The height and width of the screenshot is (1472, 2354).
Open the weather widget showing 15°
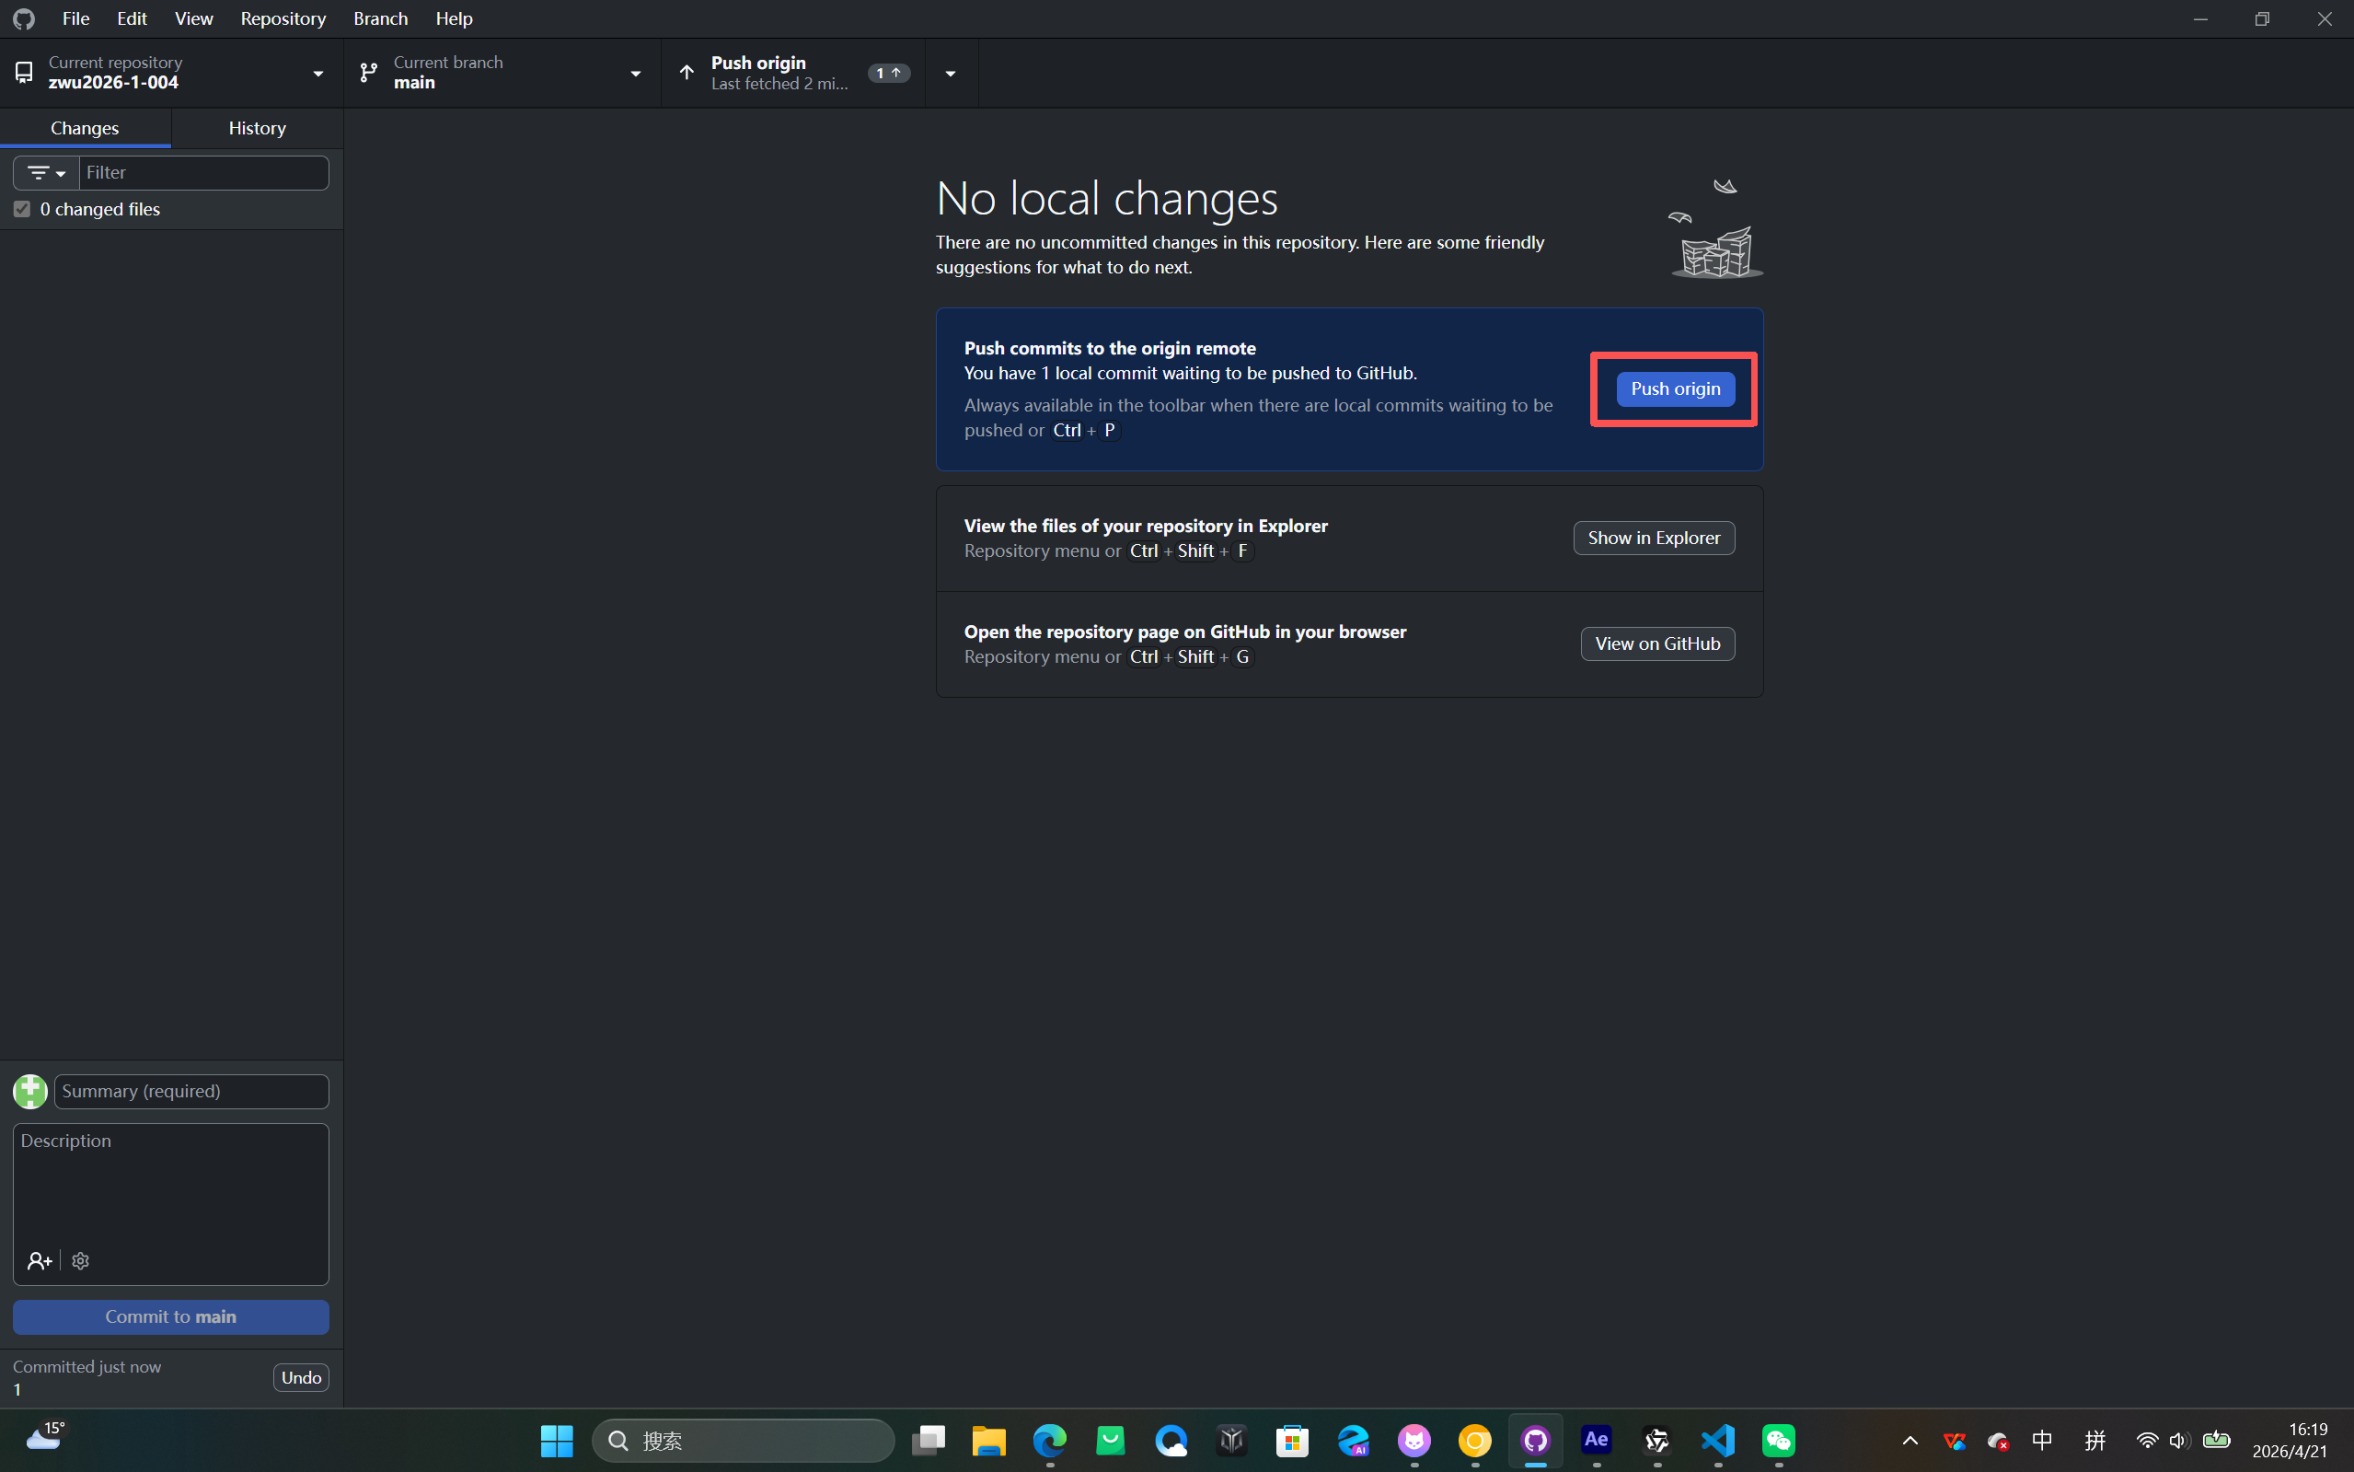click(x=45, y=1436)
